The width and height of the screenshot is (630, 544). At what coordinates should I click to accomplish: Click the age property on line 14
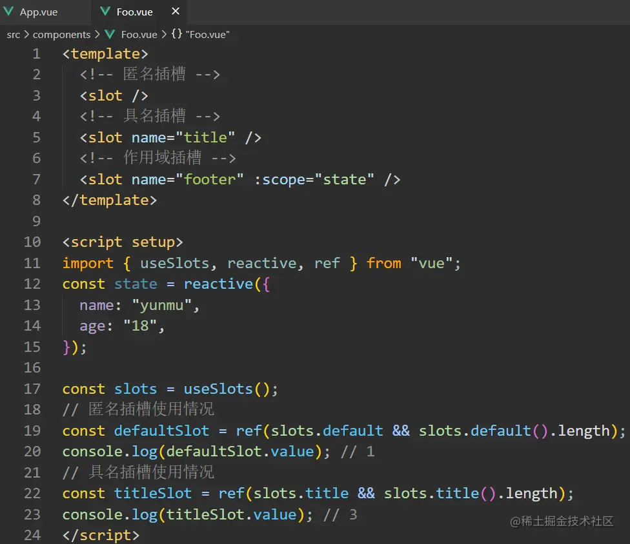tap(92, 327)
